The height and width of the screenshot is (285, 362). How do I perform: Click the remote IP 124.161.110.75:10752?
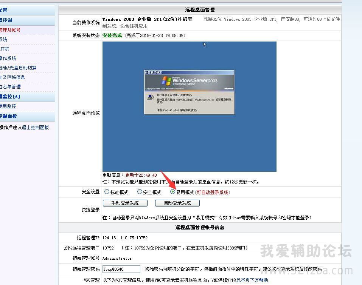[125, 238]
